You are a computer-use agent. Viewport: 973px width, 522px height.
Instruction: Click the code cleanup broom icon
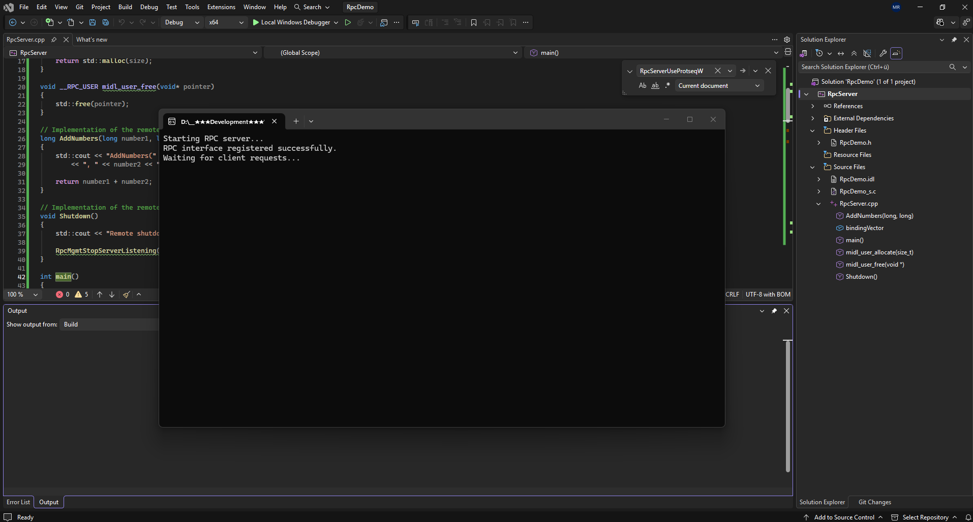[126, 295]
